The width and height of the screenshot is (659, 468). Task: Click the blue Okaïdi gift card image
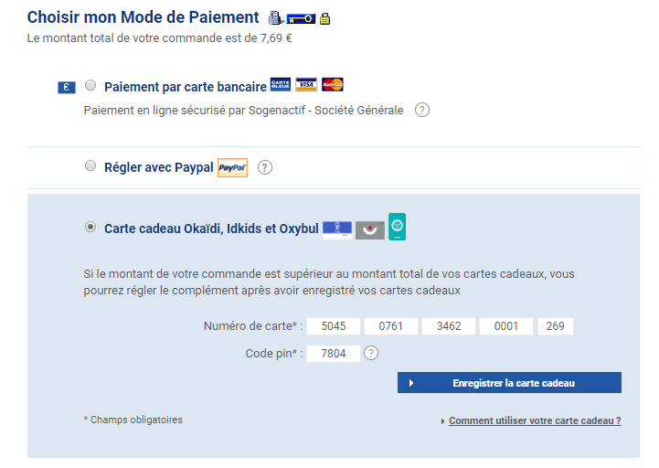[x=337, y=230]
